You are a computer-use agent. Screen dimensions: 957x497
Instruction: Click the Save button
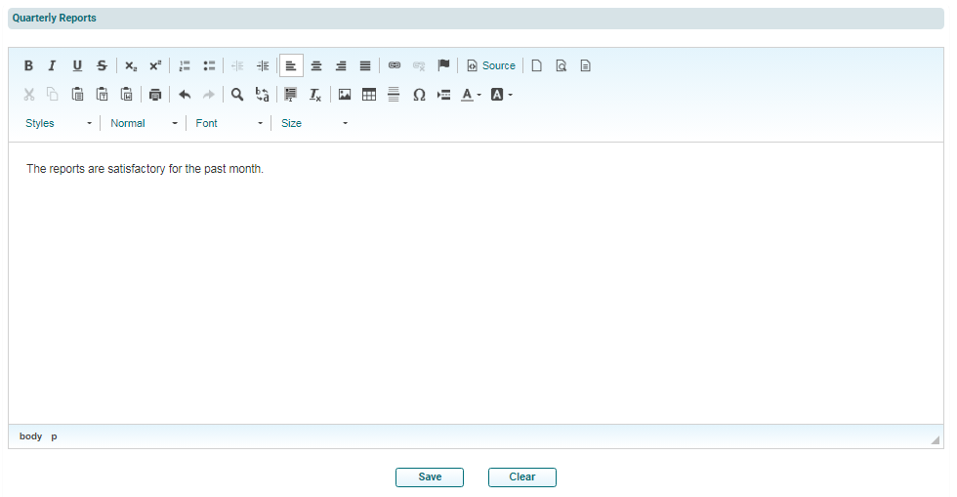point(430,477)
